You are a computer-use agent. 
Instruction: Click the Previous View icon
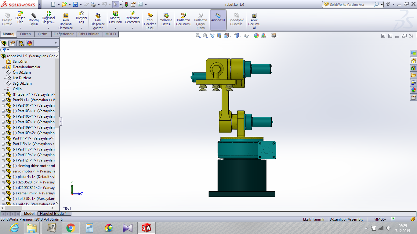(x=212, y=36)
